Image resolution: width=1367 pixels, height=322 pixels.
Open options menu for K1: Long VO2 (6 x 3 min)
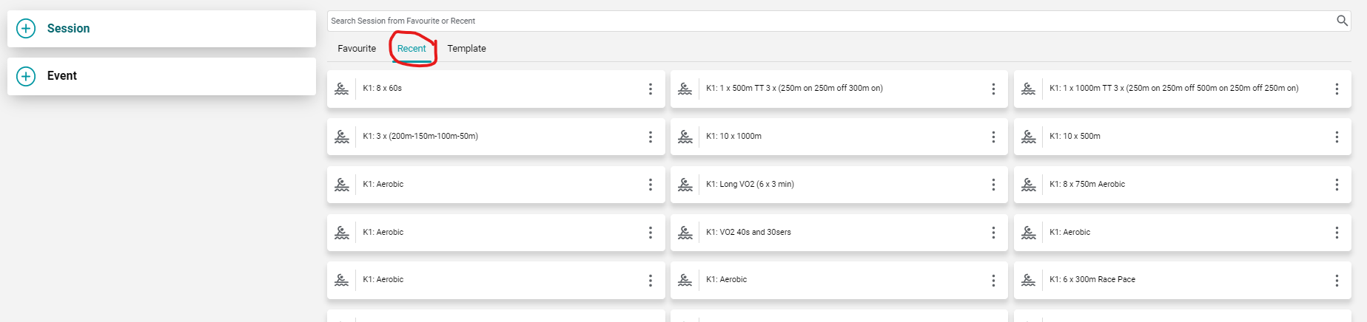pos(993,185)
